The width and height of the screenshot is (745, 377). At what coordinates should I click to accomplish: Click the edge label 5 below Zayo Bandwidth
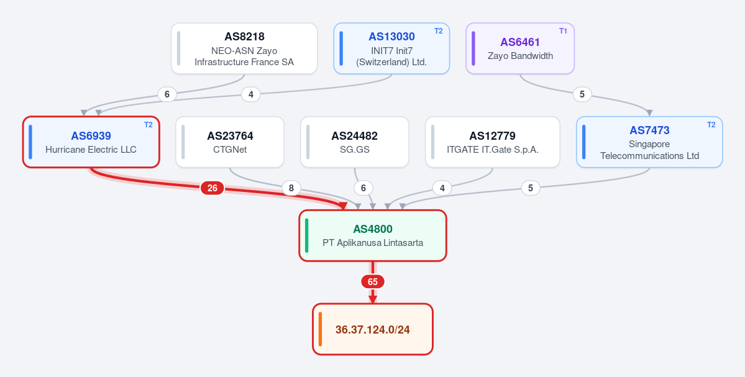[x=582, y=94]
